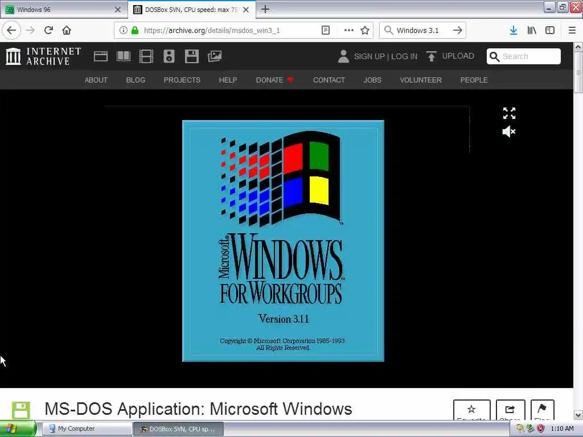Image resolution: width=583 pixels, height=437 pixels.
Task: Open the Audio speaker icon
Action: pyautogui.click(x=169, y=56)
